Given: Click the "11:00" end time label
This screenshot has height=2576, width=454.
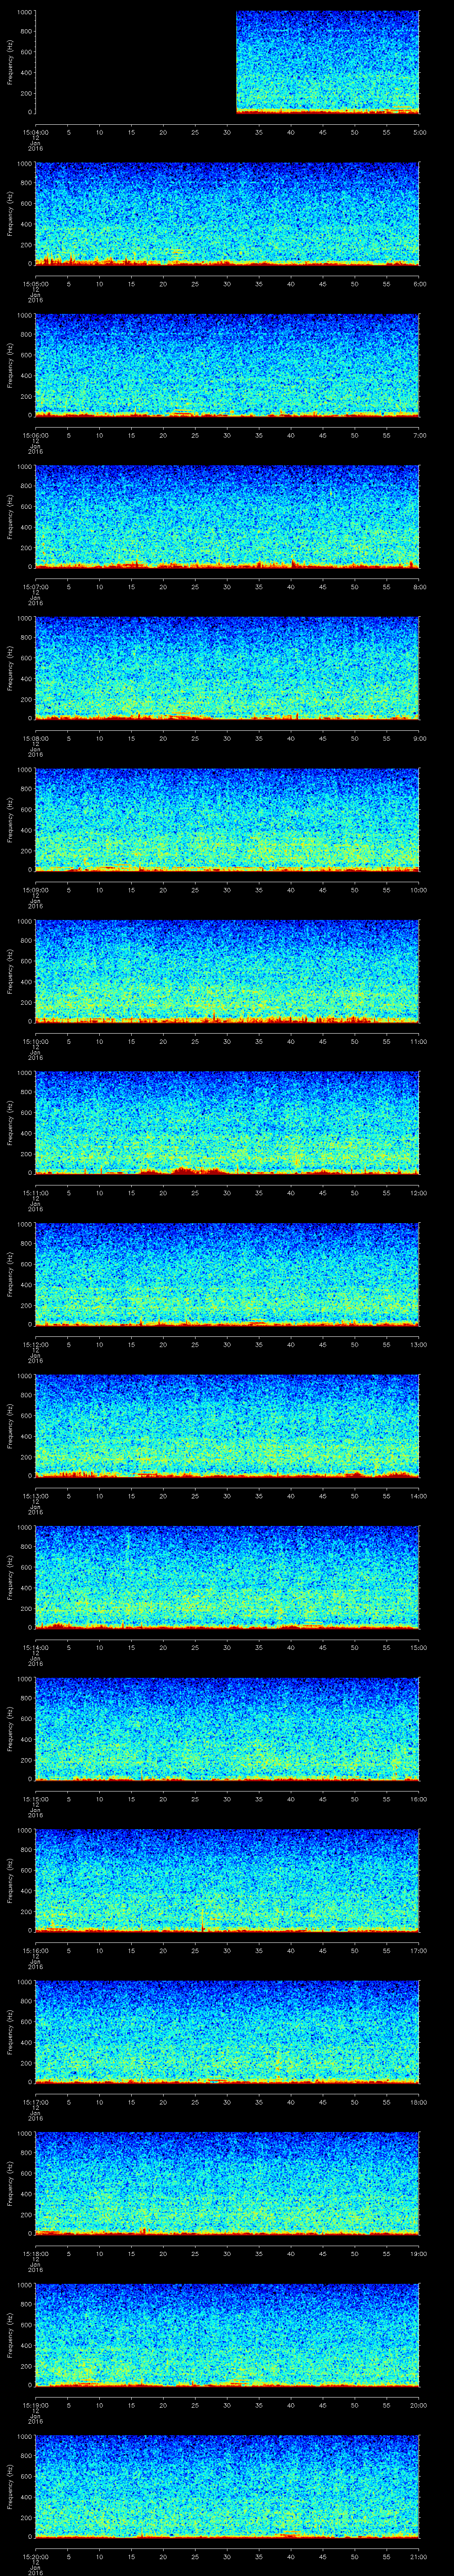Looking at the screenshot, I should (x=418, y=1041).
